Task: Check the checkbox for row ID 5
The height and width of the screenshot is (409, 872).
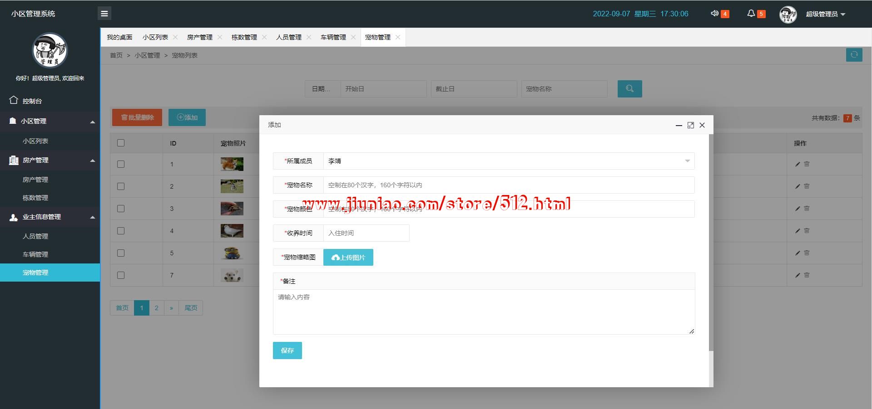Action: pos(121,253)
